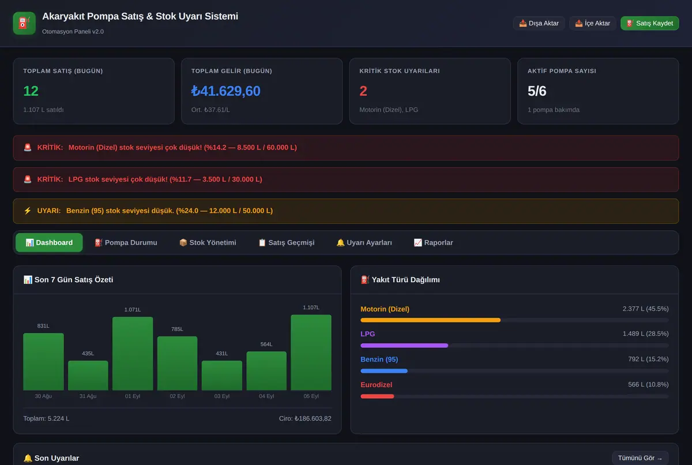Click the siren icon on the Motorin (Dizel) critical alert

pyautogui.click(x=28, y=148)
